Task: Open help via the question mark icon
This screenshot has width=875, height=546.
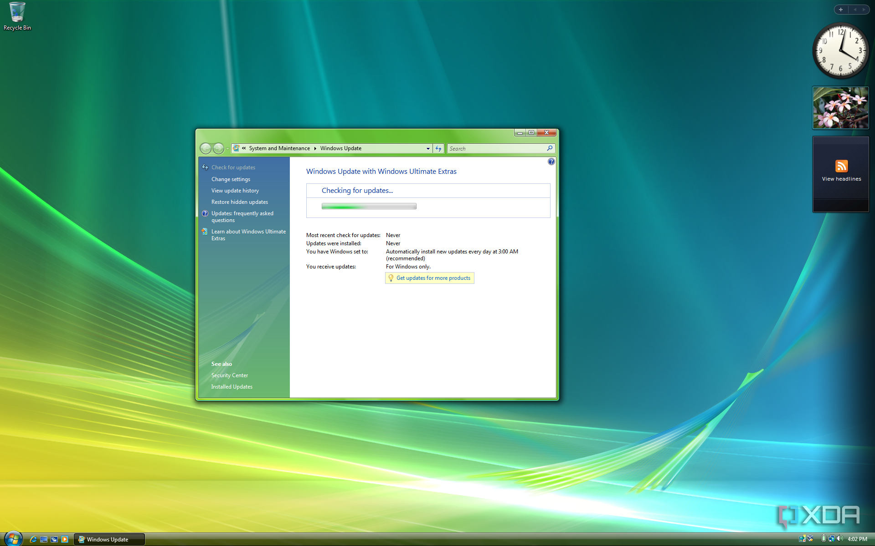Action: click(551, 162)
